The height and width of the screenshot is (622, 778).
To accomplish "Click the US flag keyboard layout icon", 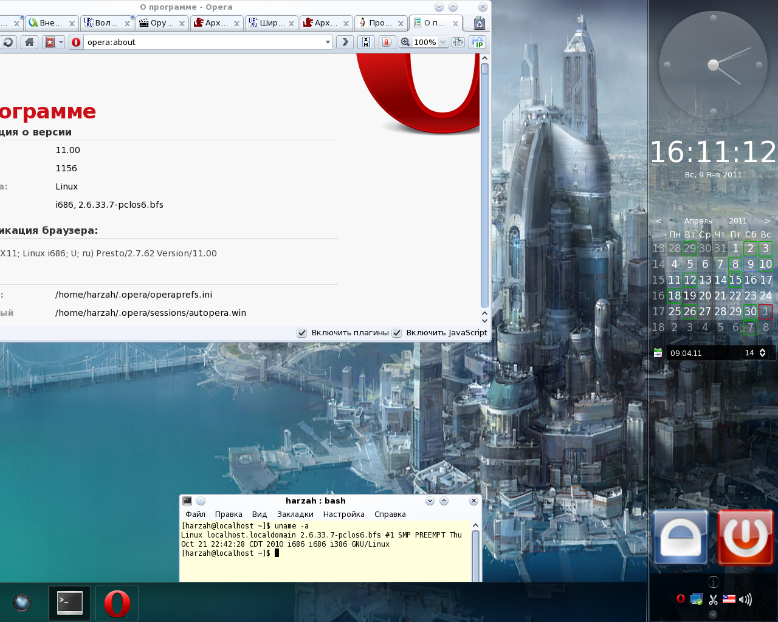I will (x=729, y=600).
